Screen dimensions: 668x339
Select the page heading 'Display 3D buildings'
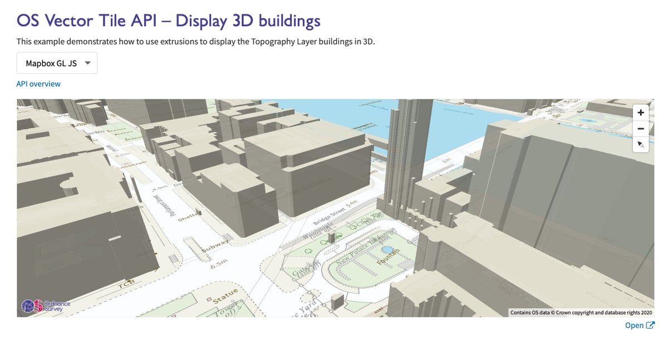tap(248, 21)
